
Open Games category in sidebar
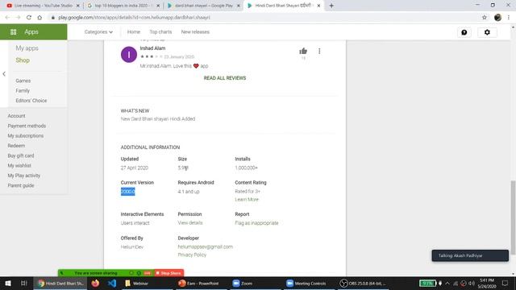23,81
